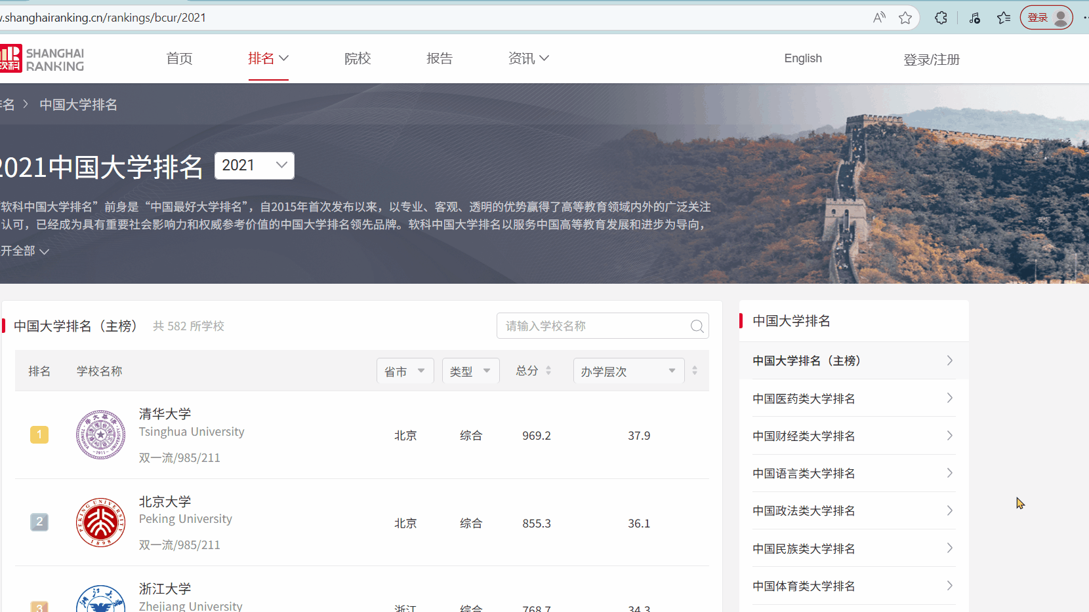Screen dimensions: 1089x612
Task: Click Tsinghua University English name
Action: (192, 432)
